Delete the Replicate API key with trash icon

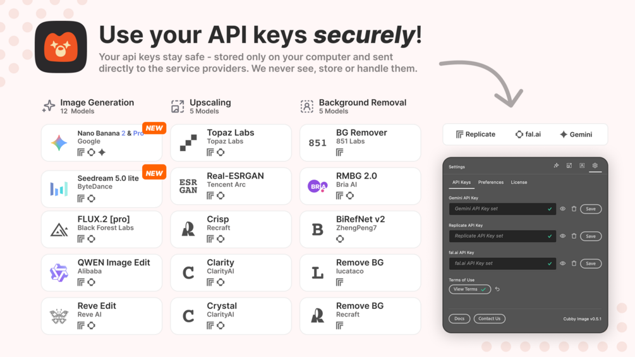[x=574, y=236]
